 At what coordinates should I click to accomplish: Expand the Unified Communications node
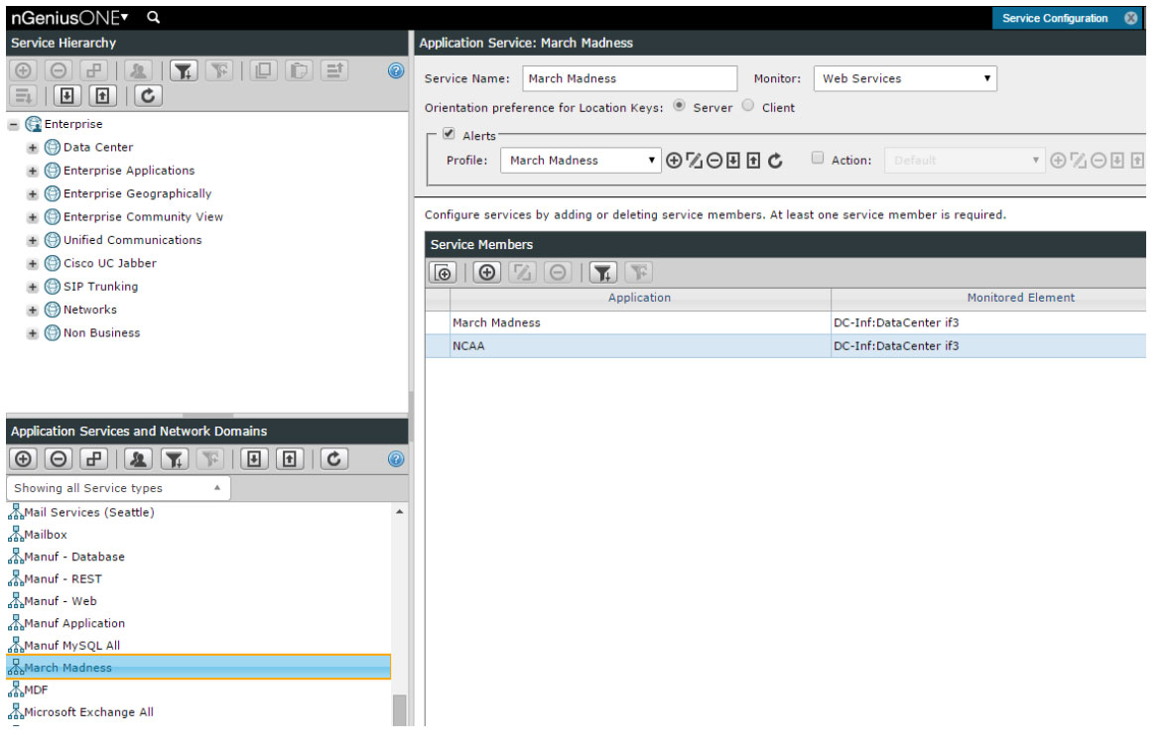click(x=32, y=240)
